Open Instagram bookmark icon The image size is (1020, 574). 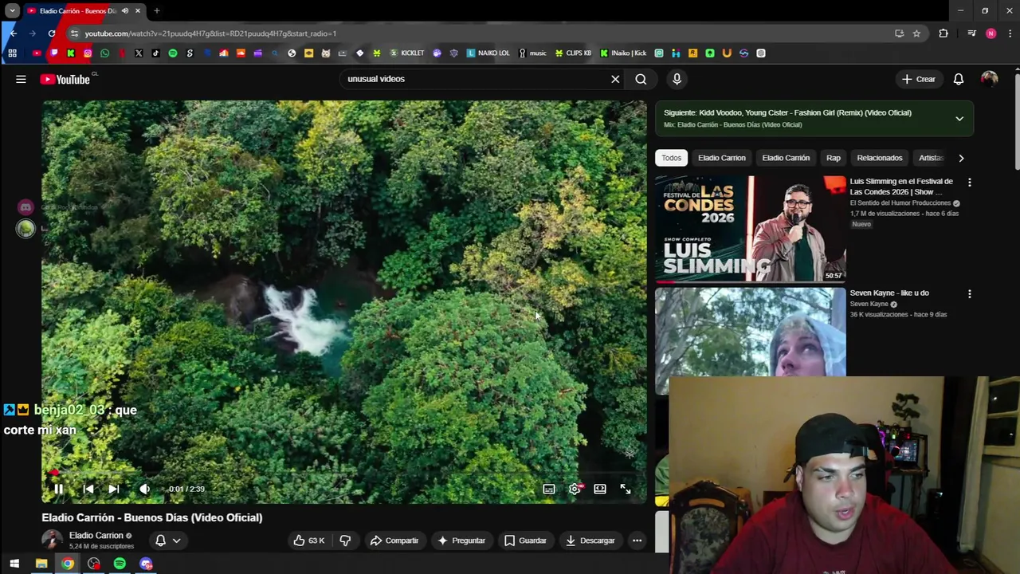(88, 53)
